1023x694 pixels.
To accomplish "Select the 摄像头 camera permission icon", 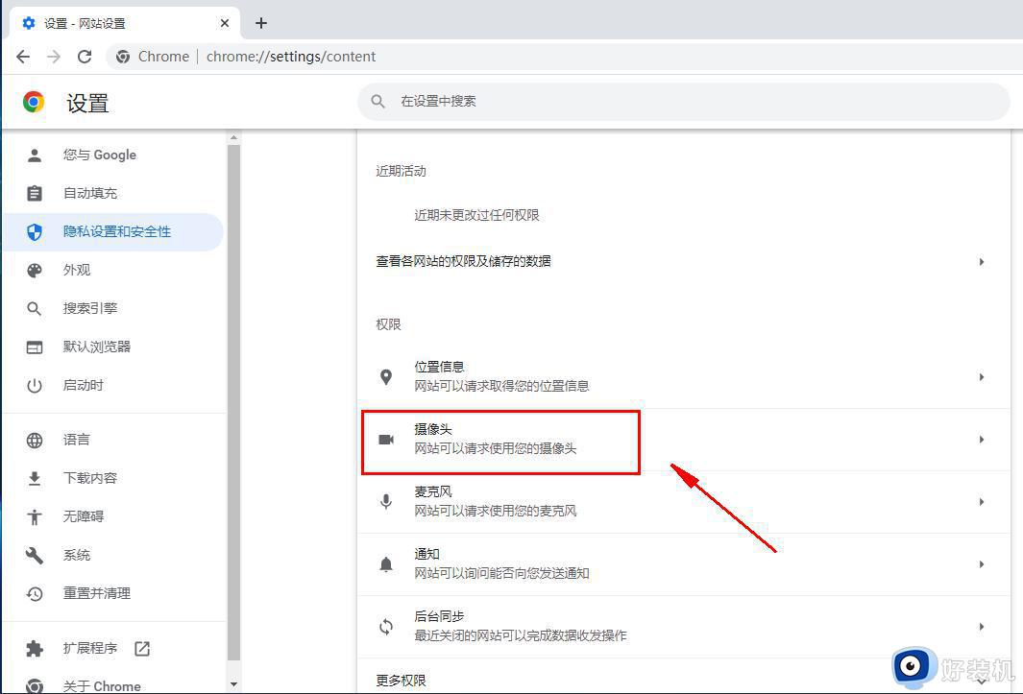I will (386, 438).
